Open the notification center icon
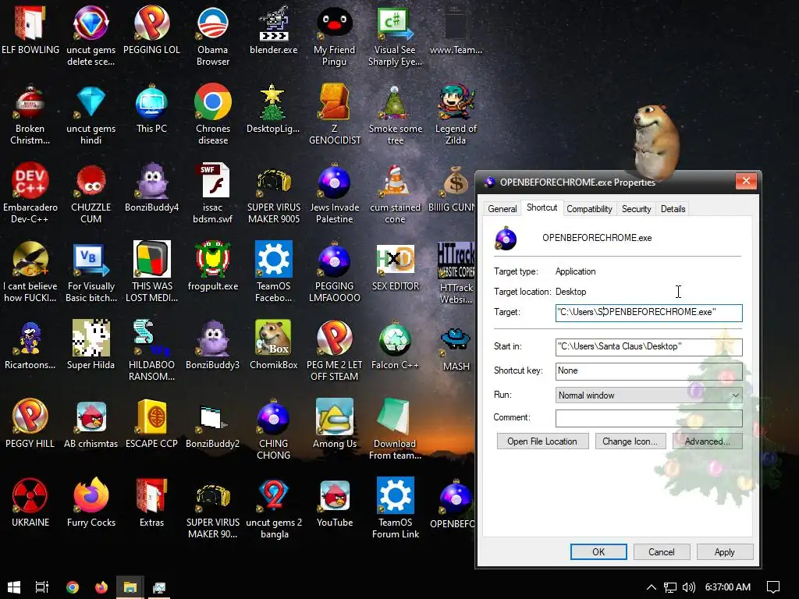 [773, 587]
